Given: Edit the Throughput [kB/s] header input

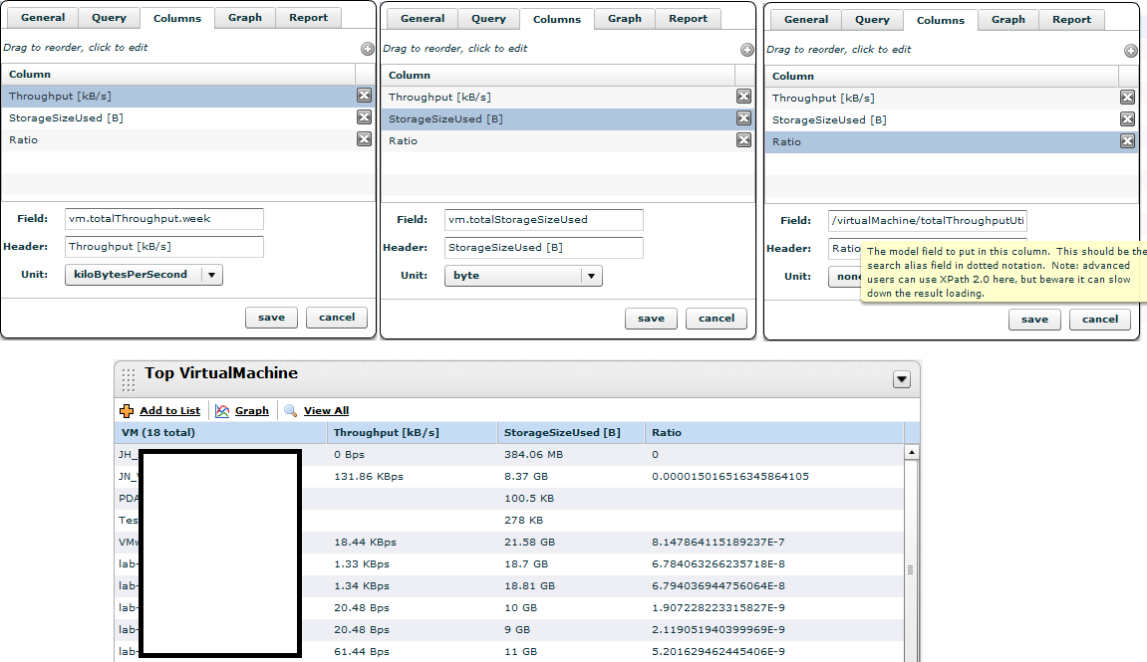Looking at the screenshot, I should (164, 247).
